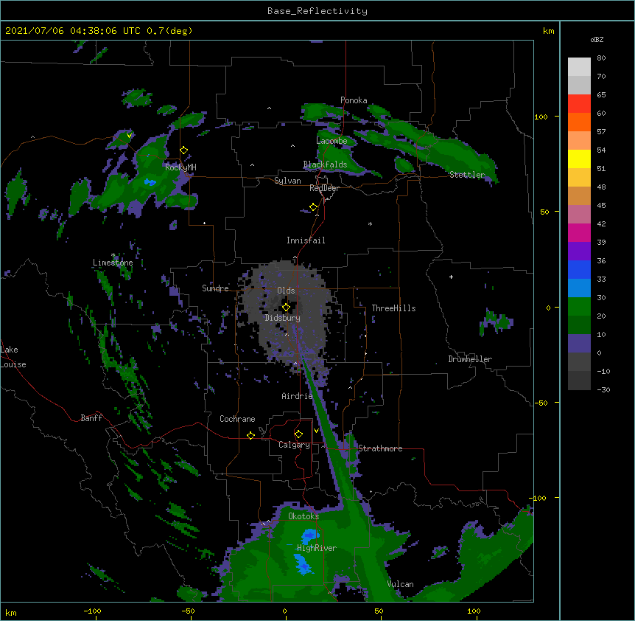Click the HighRiver label

pyautogui.click(x=317, y=548)
